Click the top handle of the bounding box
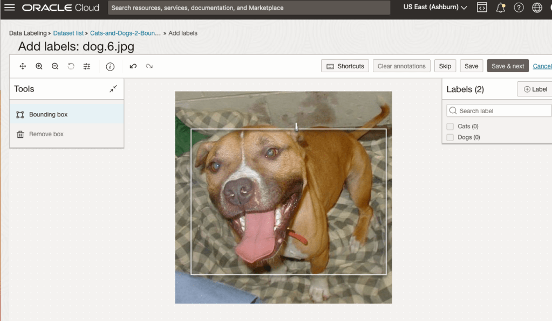The image size is (552, 321). pos(296,128)
